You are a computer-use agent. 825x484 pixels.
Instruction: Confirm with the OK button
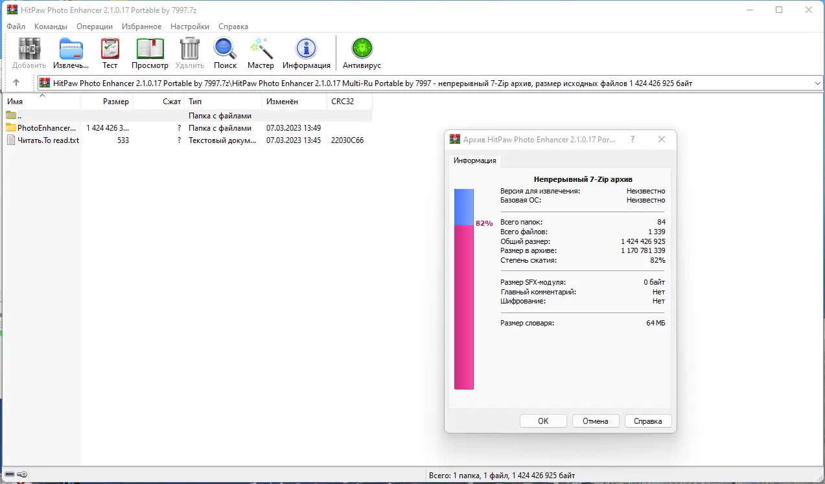pyautogui.click(x=543, y=421)
